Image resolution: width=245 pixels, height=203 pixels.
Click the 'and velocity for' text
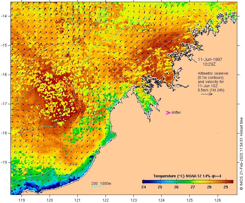(211, 82)
